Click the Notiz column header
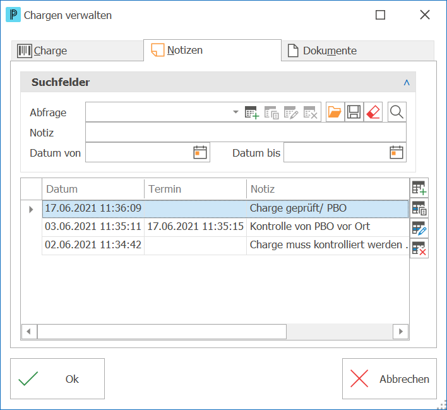 coord(328,189)
